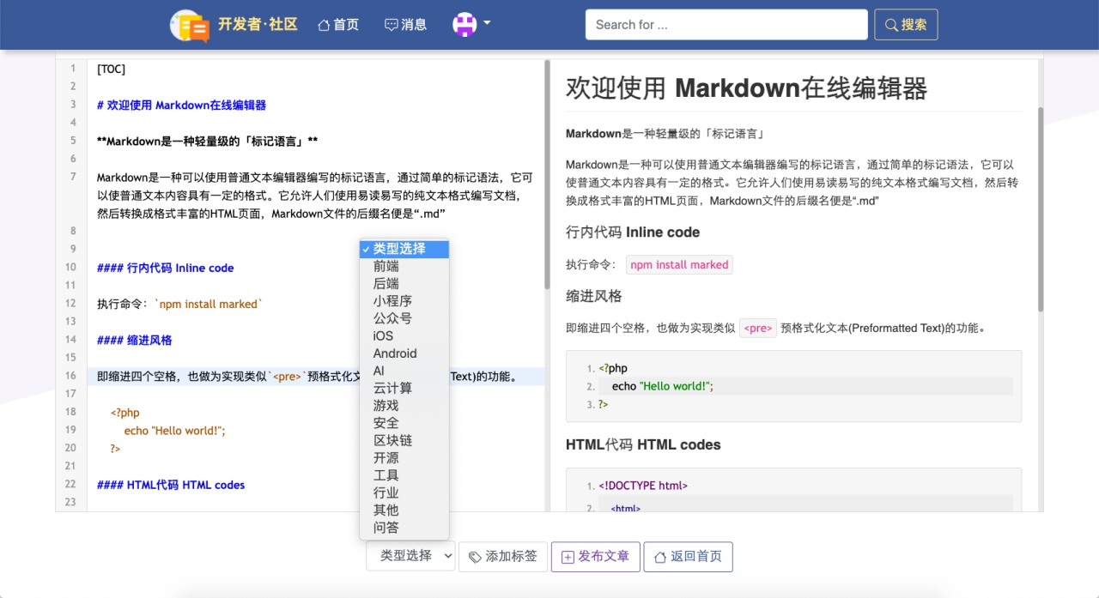
Task: Click the heading line # 欢迎使用 Markdown在线编辑器
Action: click(181, 105)
